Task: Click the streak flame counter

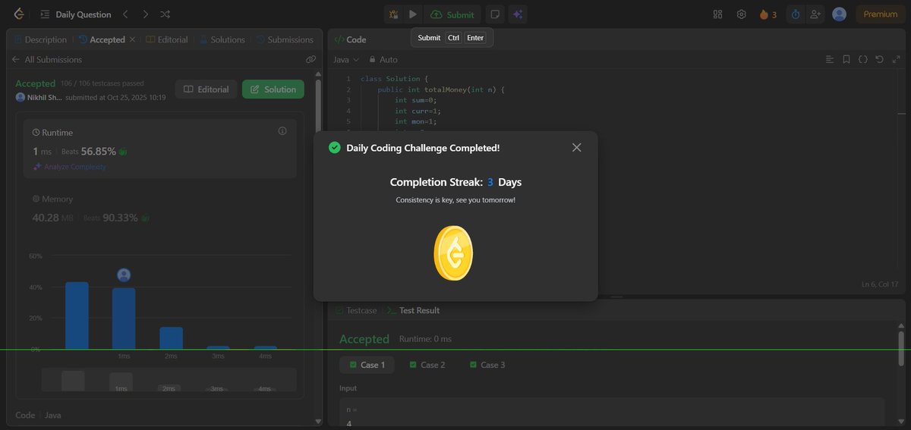Action: [768, 14]
